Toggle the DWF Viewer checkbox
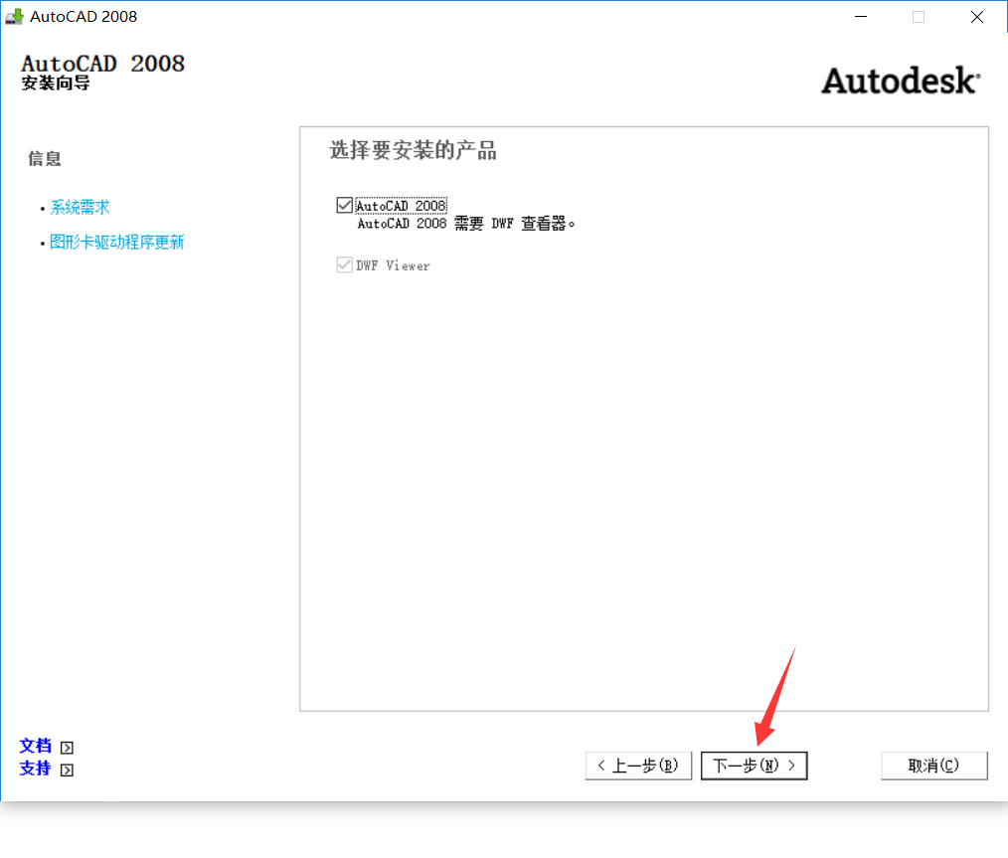1008x858 pixels. coord(345,265)
